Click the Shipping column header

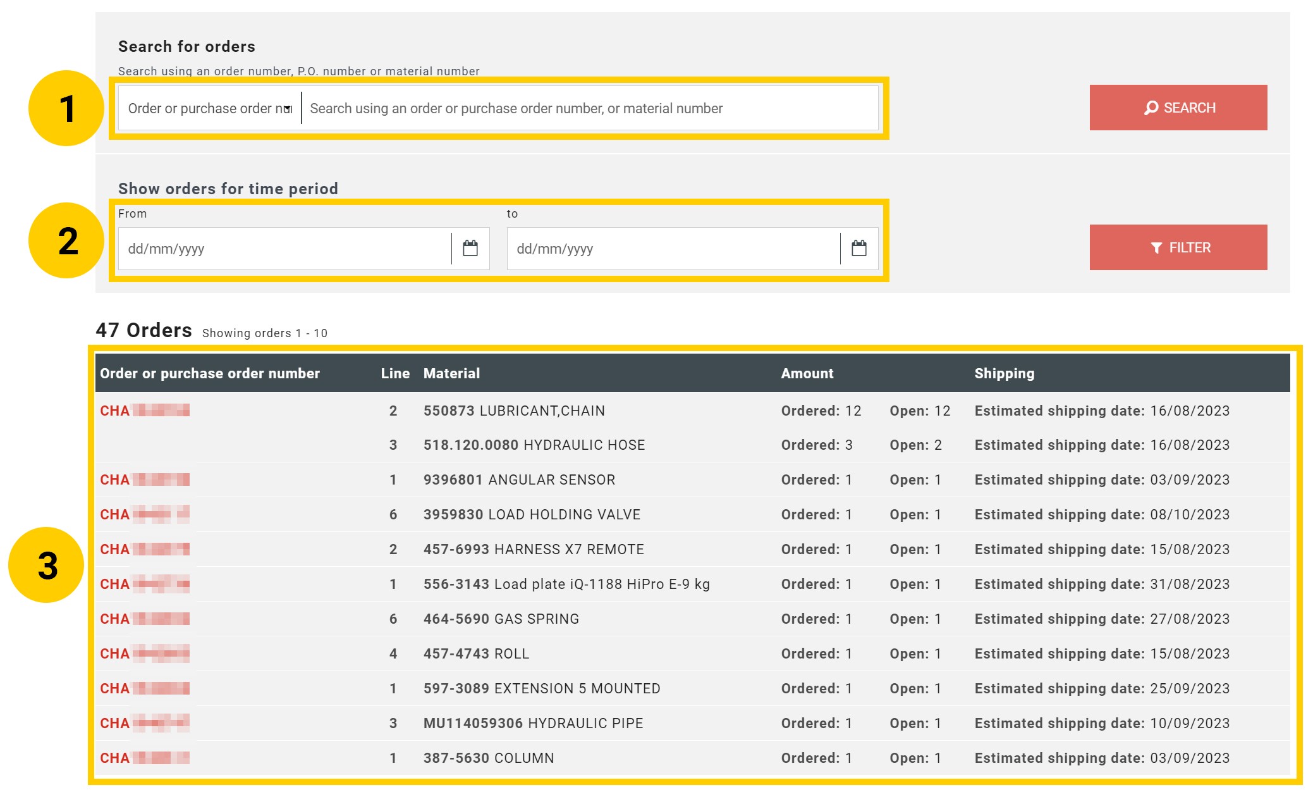1005,373
